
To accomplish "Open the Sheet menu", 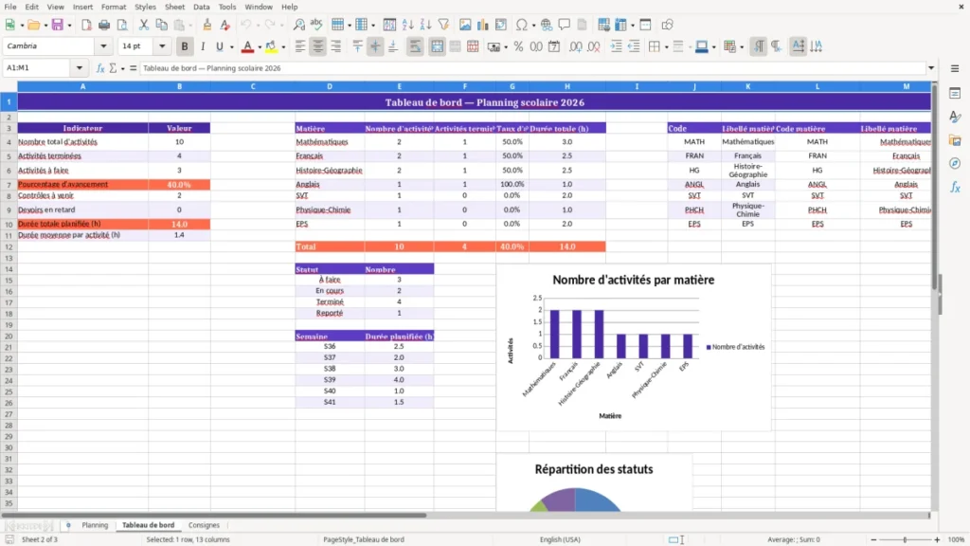I will point(174,7).
